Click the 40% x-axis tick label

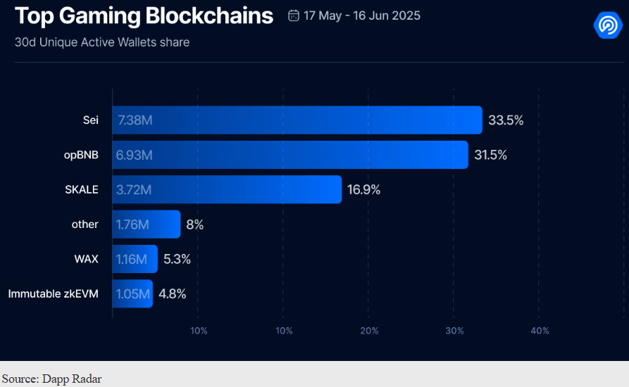[540, 331]
